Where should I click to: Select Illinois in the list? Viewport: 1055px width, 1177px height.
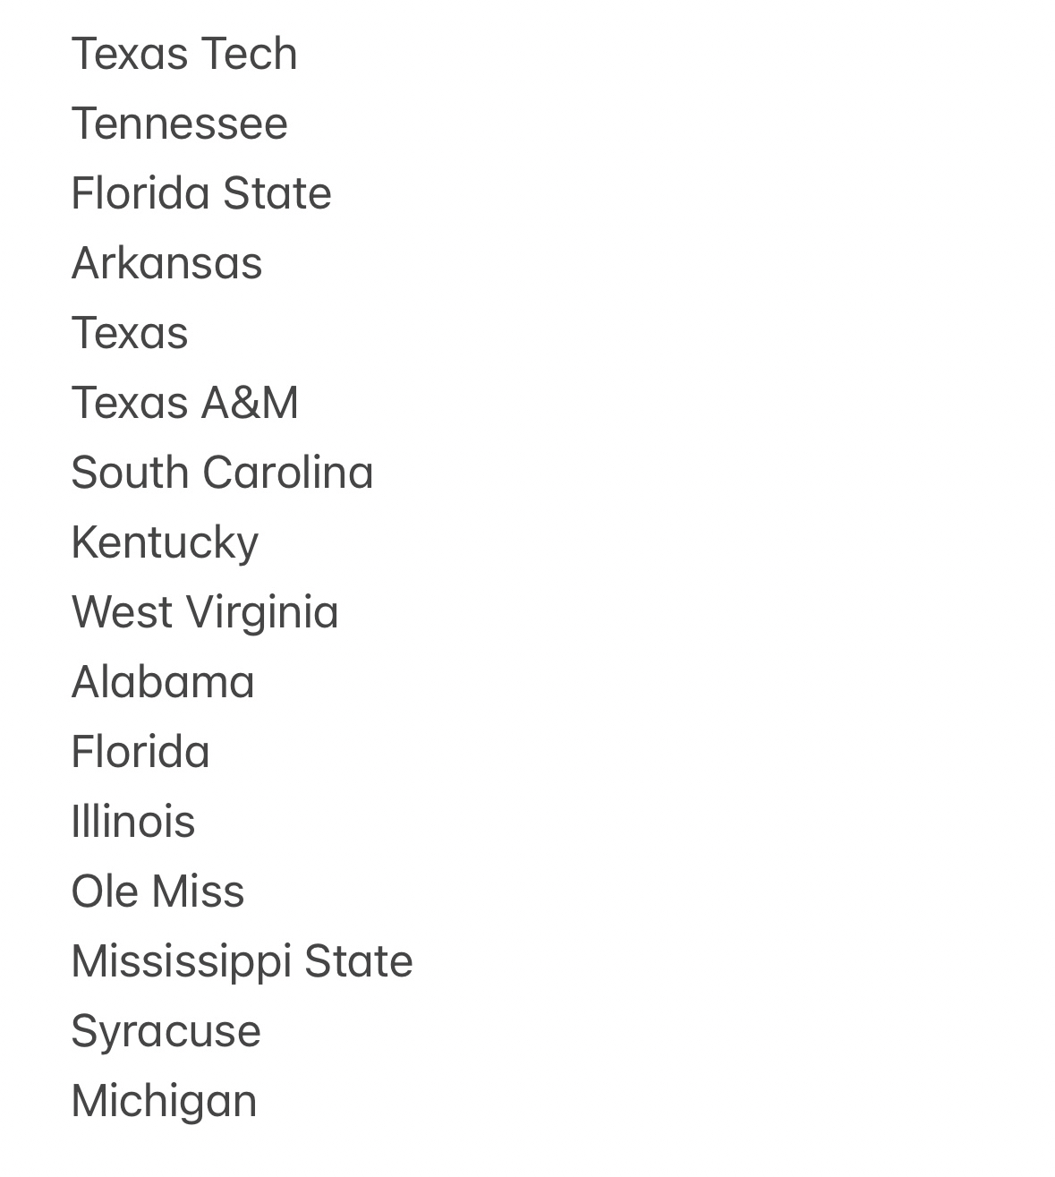[x=132, y=822]
